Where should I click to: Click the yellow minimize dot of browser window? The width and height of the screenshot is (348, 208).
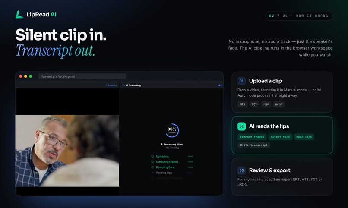click(25, 76)
